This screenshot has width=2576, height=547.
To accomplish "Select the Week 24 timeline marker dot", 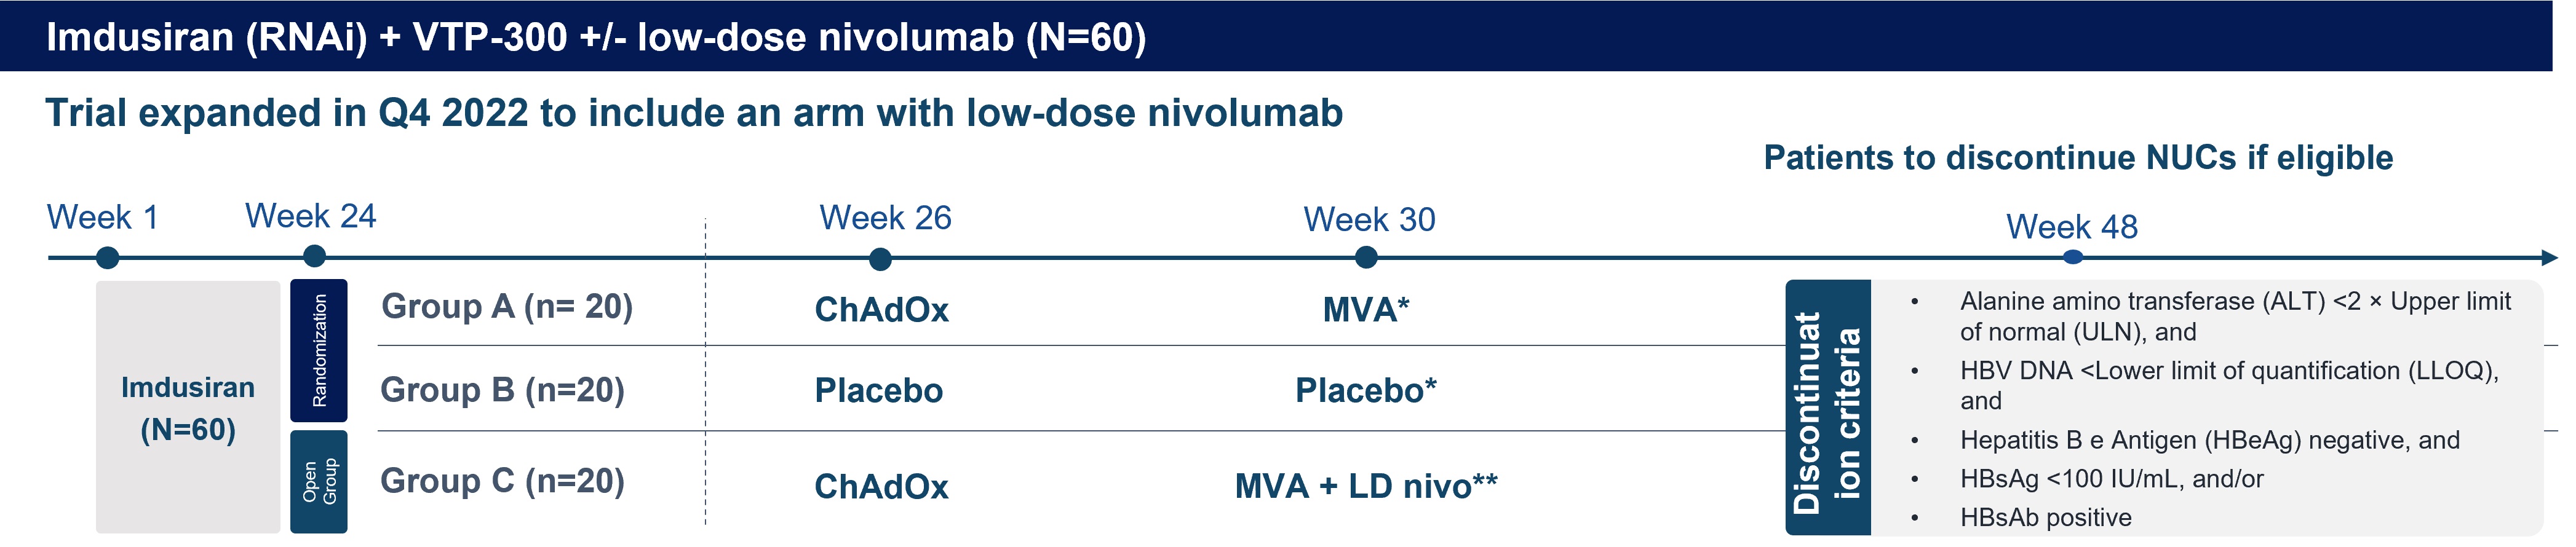I will tap(314, 257).
